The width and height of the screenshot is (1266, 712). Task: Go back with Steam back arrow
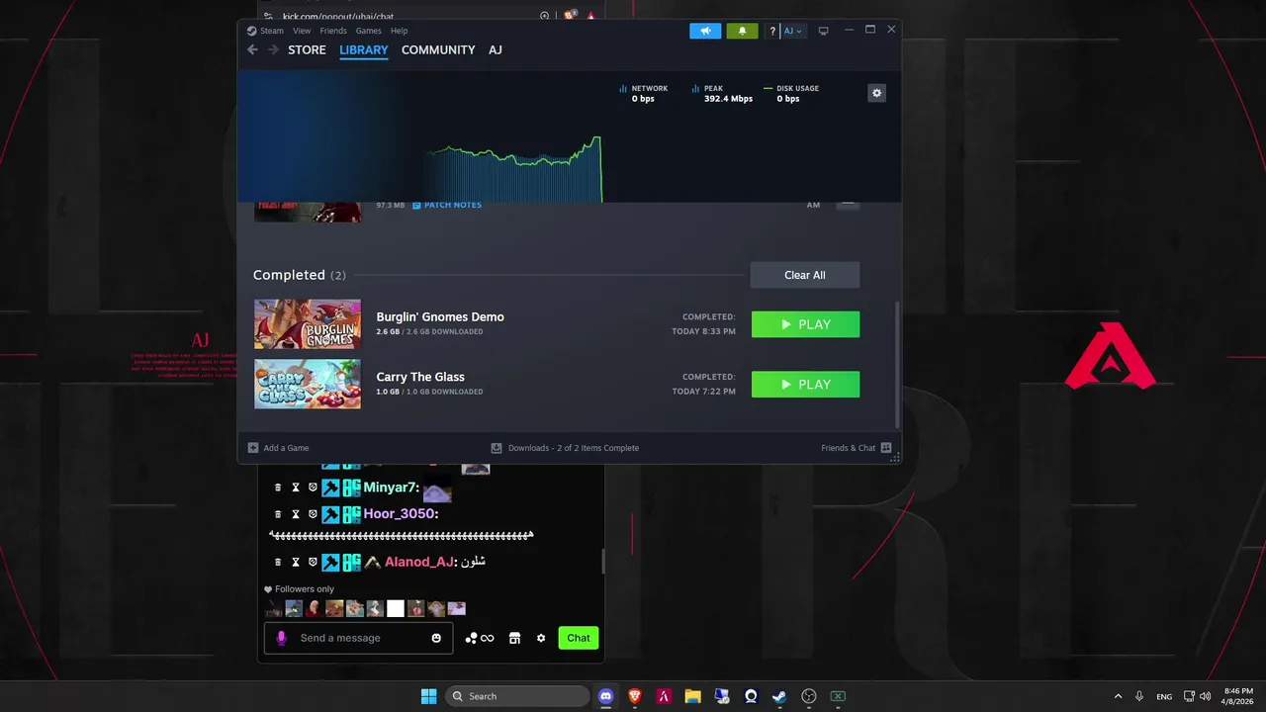coord(252,49)
